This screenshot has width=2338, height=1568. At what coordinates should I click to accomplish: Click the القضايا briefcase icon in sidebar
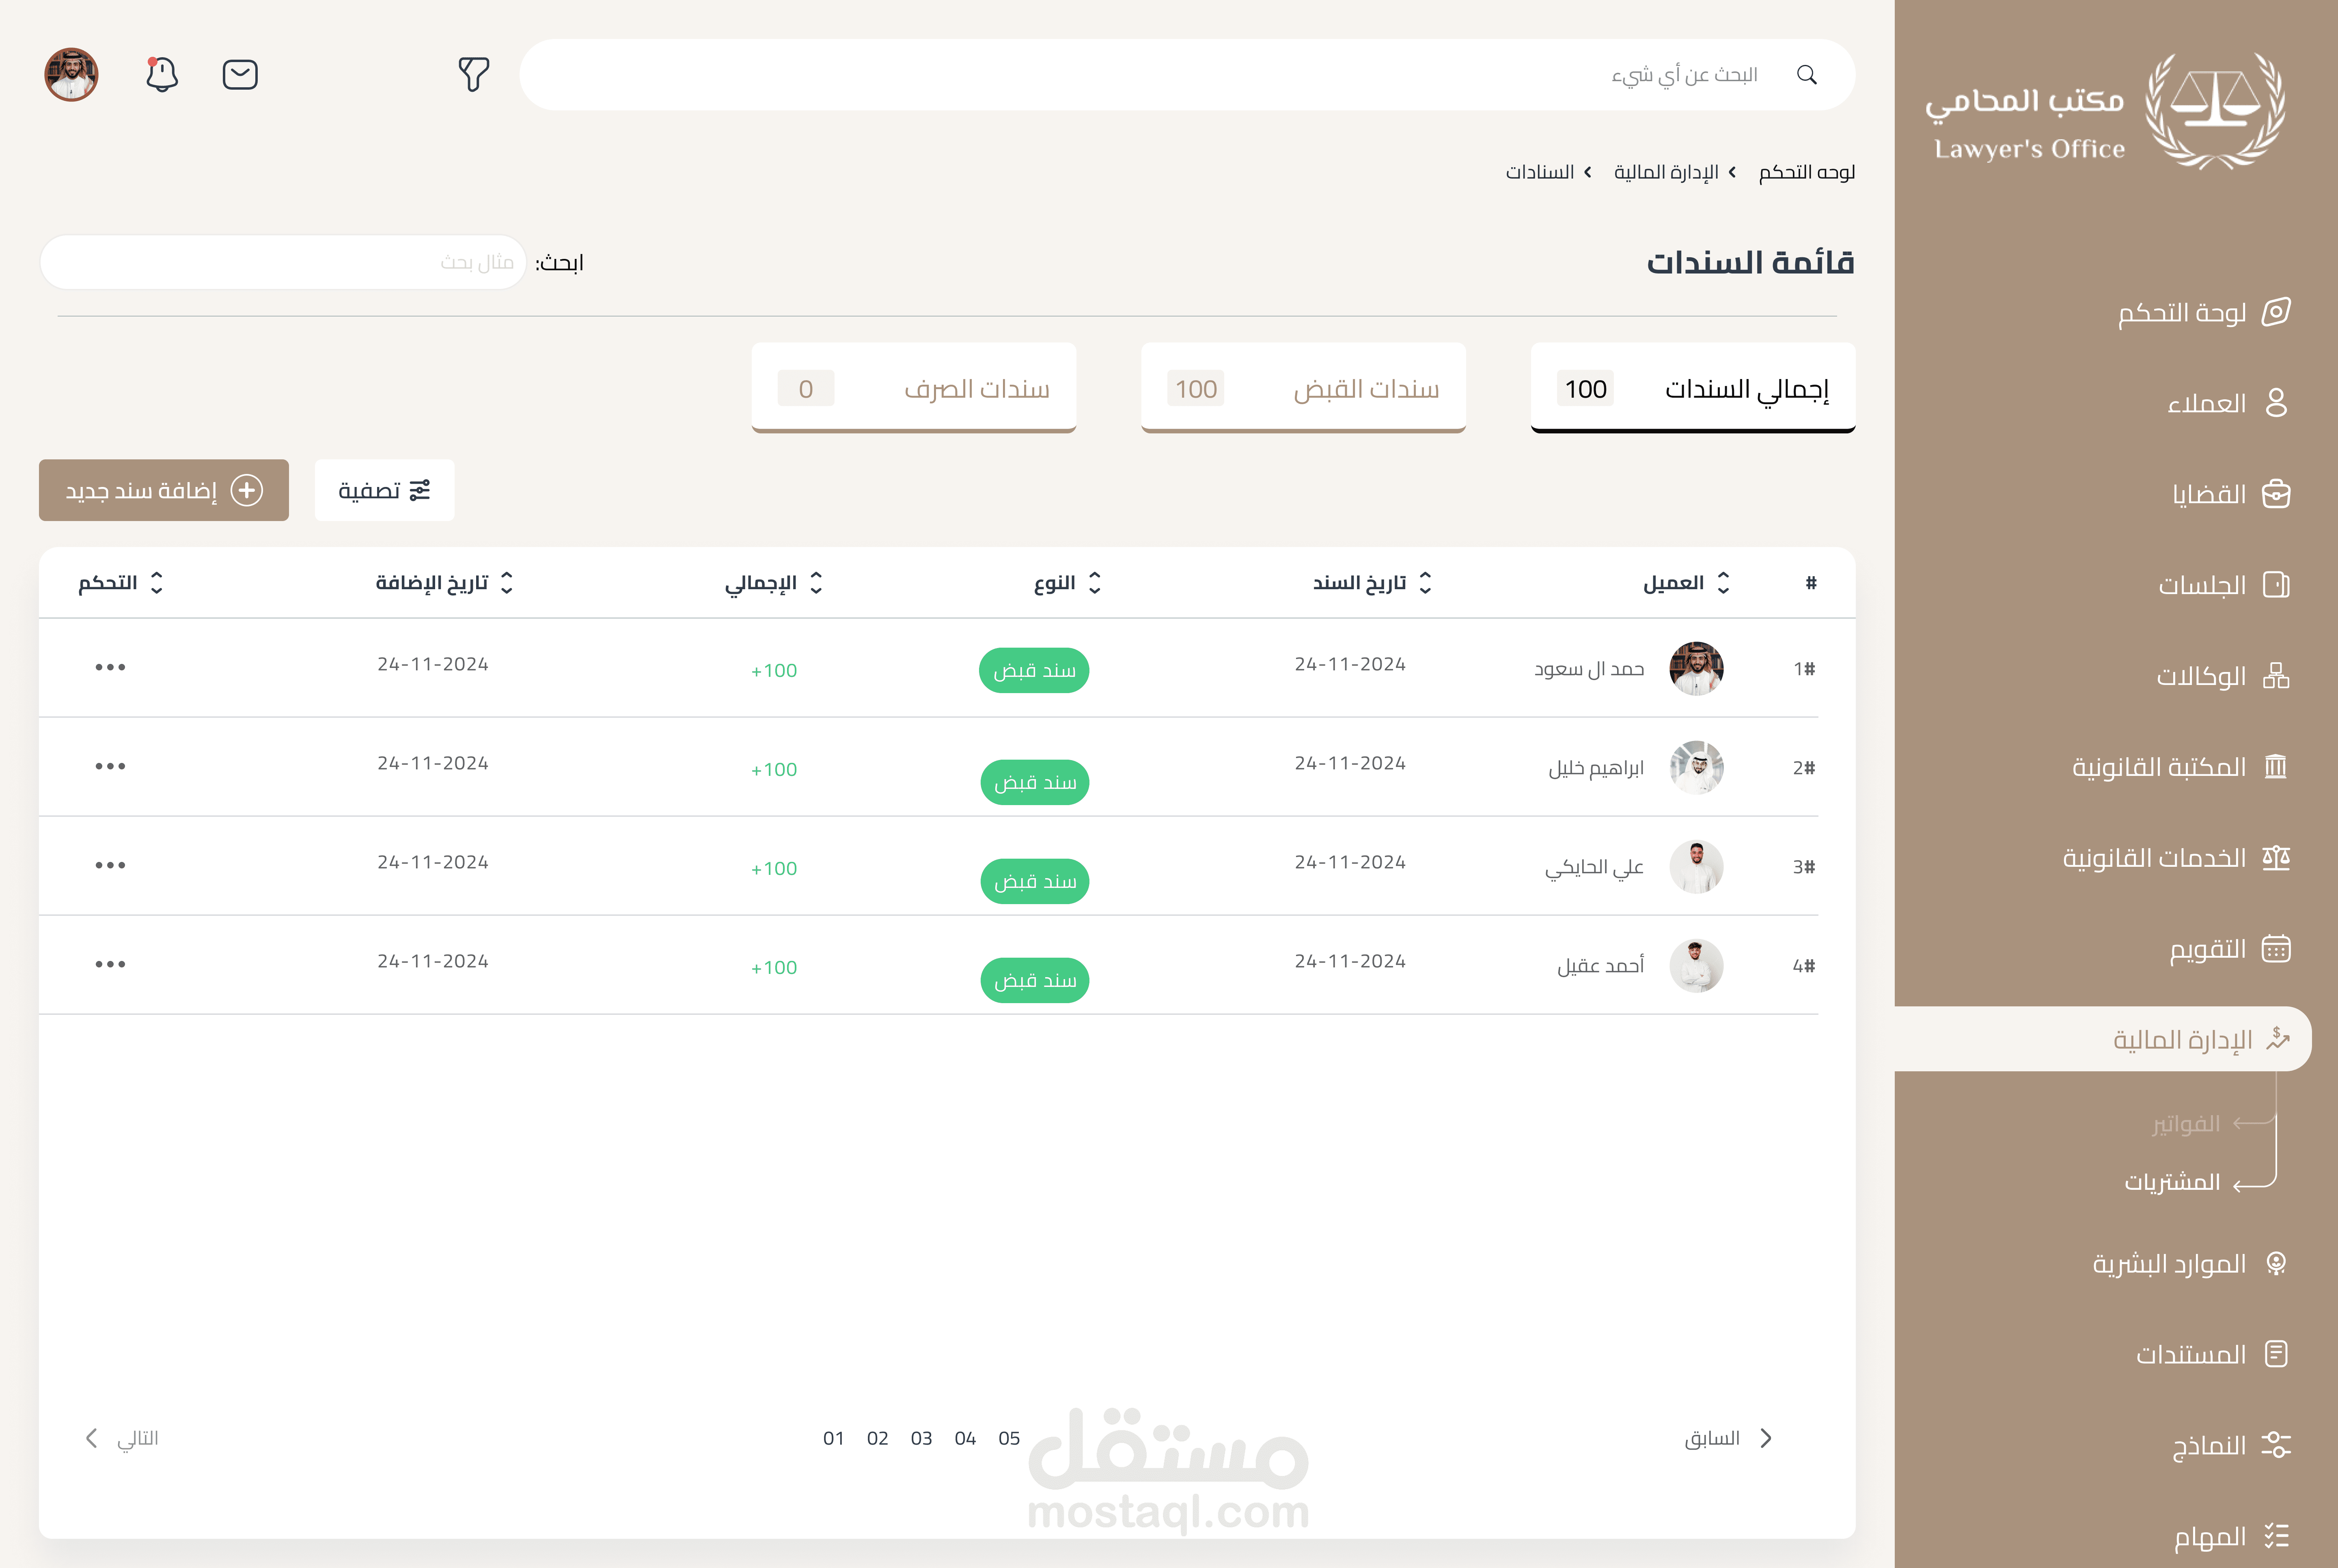[x=2276, y=494]
